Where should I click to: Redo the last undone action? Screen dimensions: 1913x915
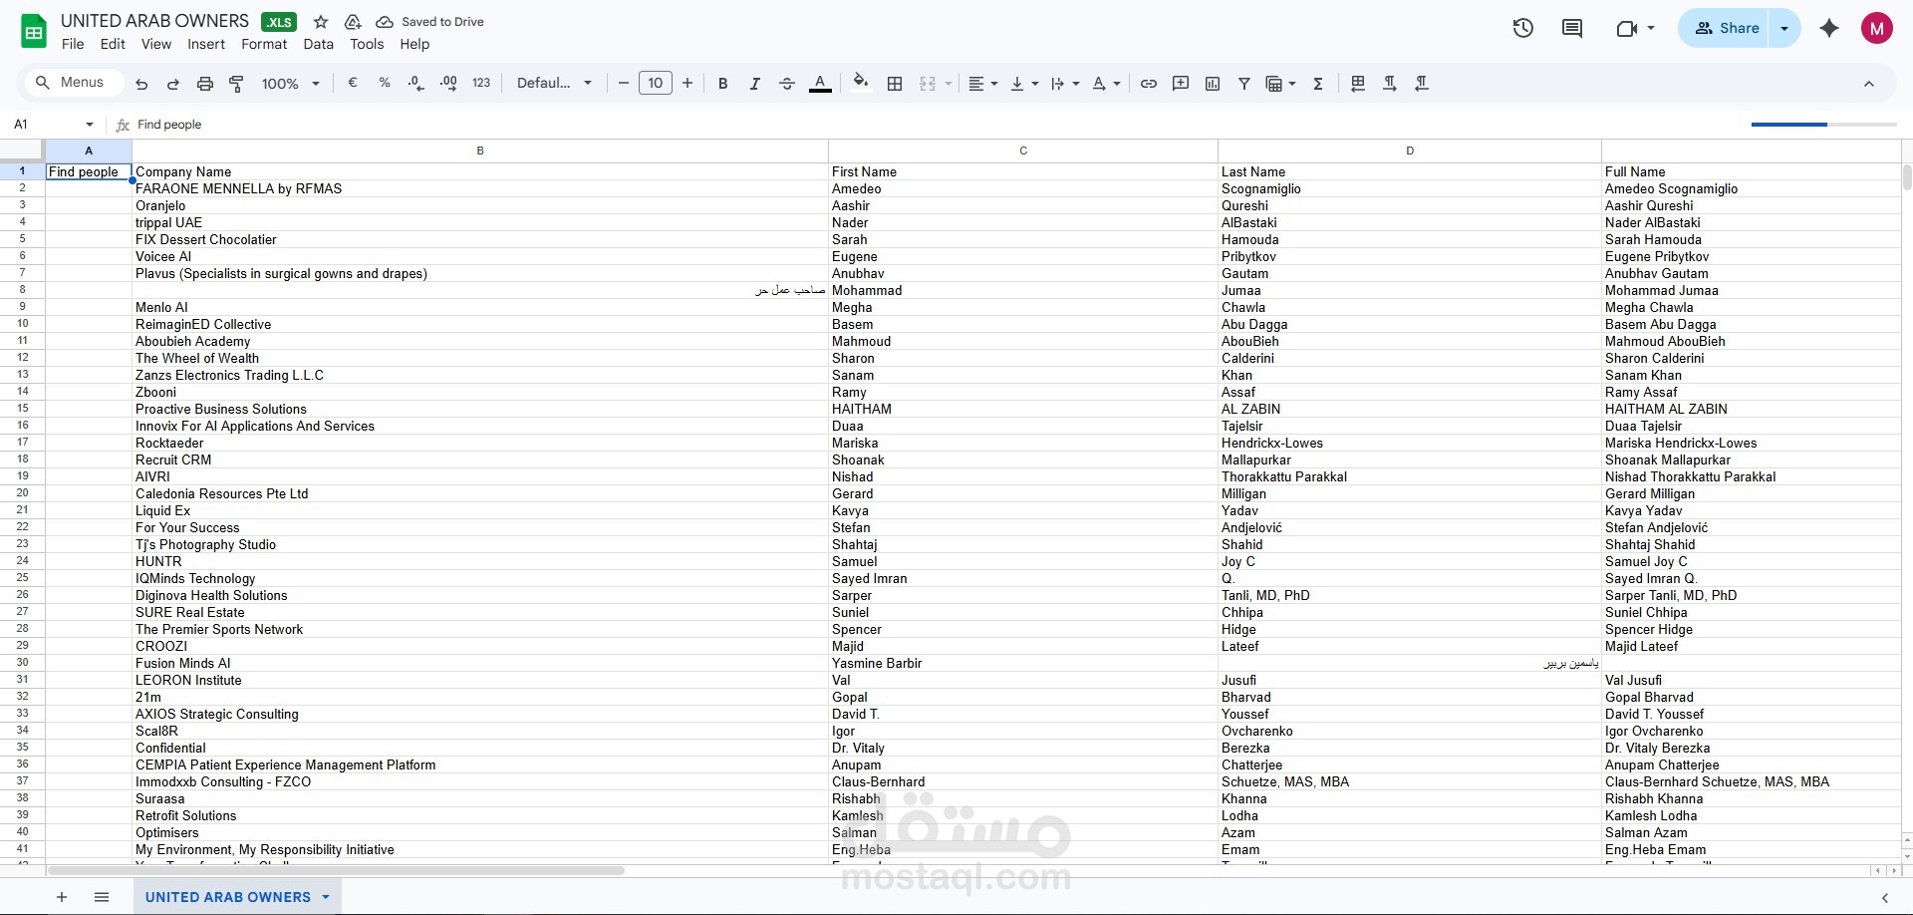tap(173, 84)
